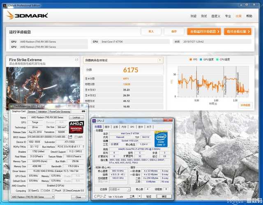Click the AMD CrossFire Enabled (2 GPUs) value
Viewport: 263px width, 205px height.
56,186
